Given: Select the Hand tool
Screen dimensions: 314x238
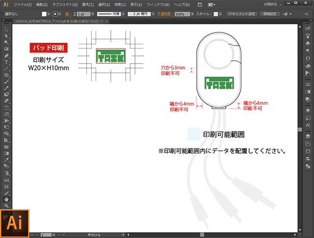Looking at the screenshot, I should (x=6, y=199).
